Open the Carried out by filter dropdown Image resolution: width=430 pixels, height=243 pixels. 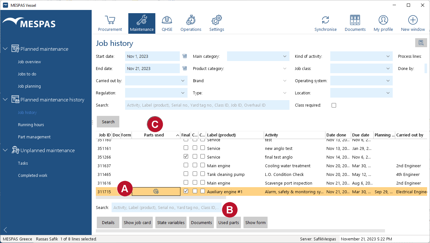(156, 81)
